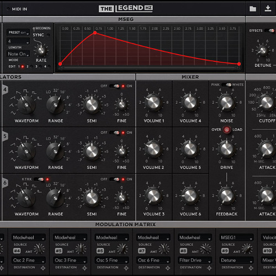Image resolution: width=276 pixels, height=276 pixels.
Task: Click the CUTOFF knob
Action: tap(267, 102)
